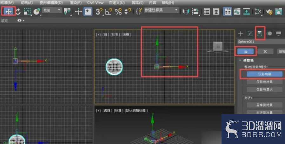Switch to the Hierarchy panel tab
This screenshot has width=285, height=144.
click(260, 33)
